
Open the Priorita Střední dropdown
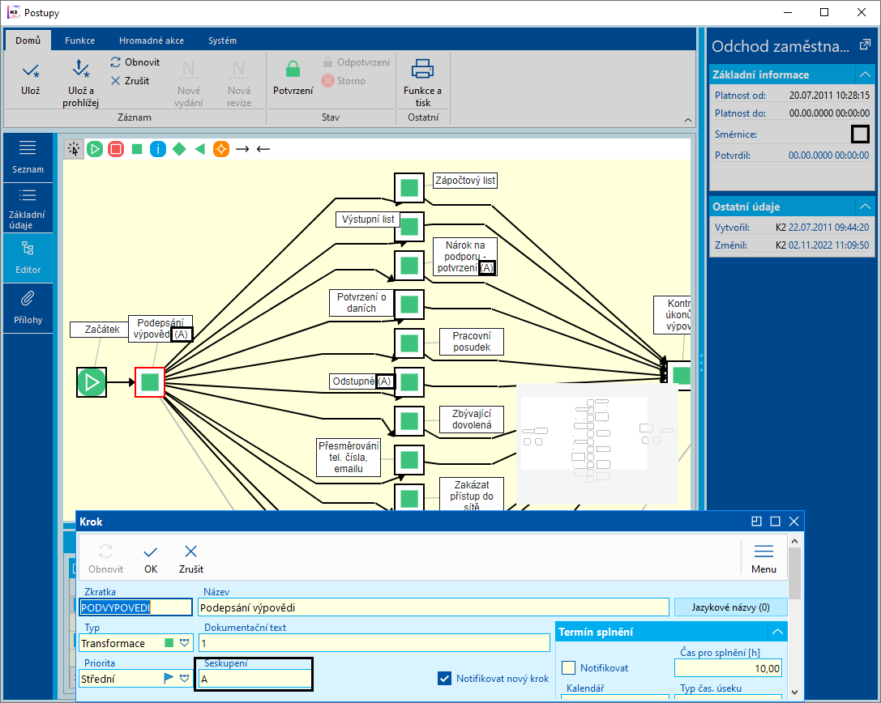[x=184, y=678]
